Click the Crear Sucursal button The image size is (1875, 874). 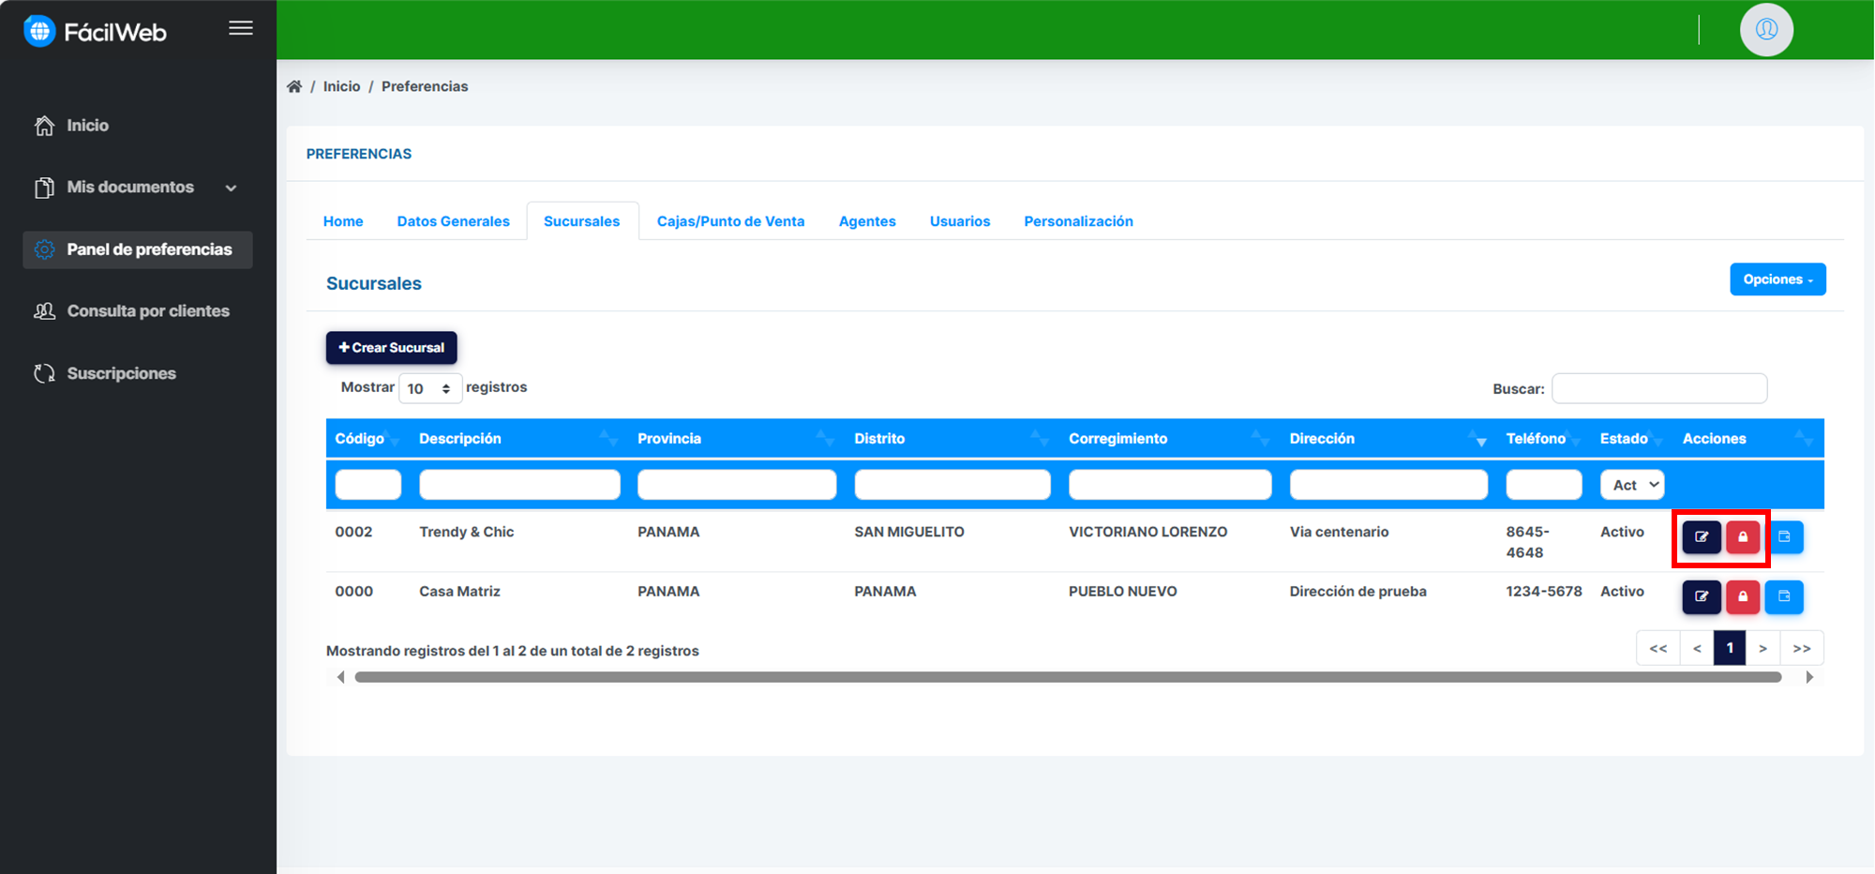pos(392,348)
